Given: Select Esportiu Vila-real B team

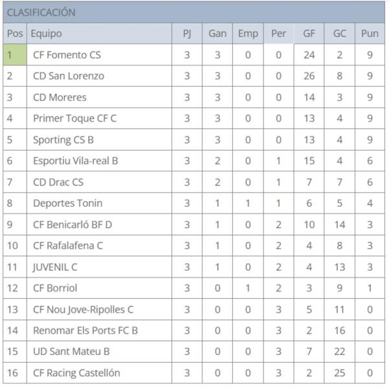Looking at the screenshot, I should (75, 161).
